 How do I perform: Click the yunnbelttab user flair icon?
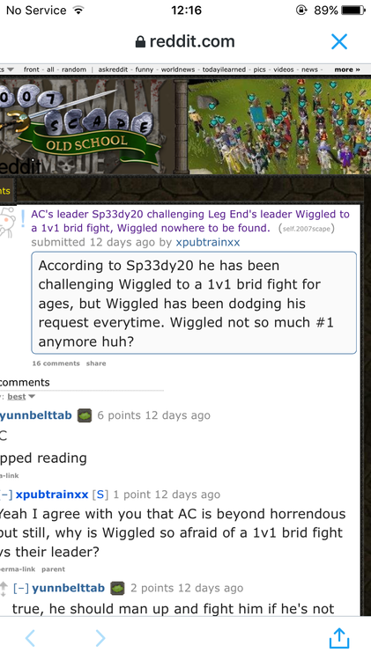point(85,416)
